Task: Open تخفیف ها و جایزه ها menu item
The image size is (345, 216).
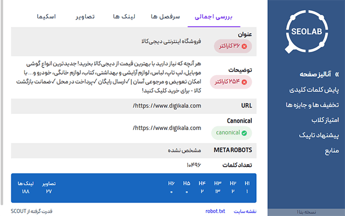Action: (312, 105)
